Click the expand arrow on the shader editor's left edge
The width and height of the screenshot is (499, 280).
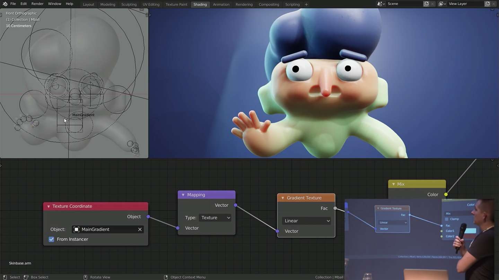pos(1,165)
